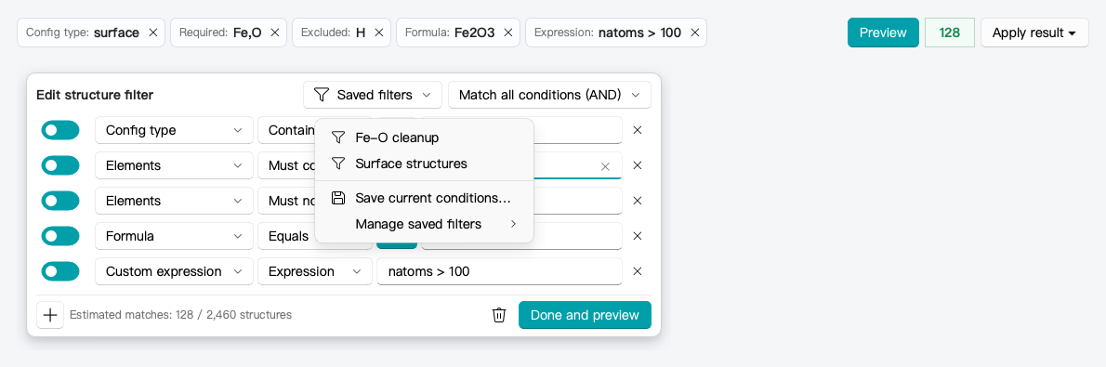
Task: Delete the Config type condition row
Action: 637,130
